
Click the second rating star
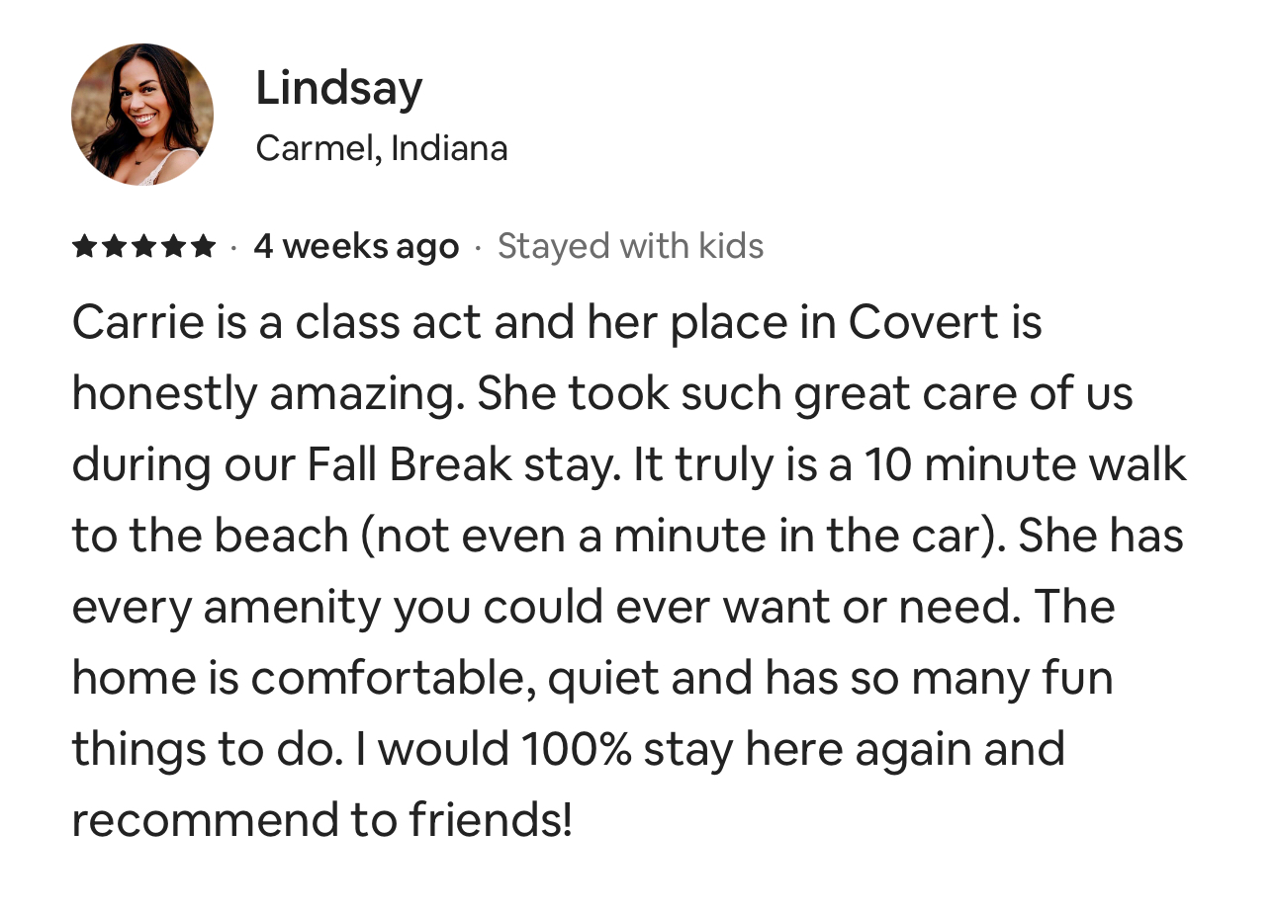tap(114, 246)
